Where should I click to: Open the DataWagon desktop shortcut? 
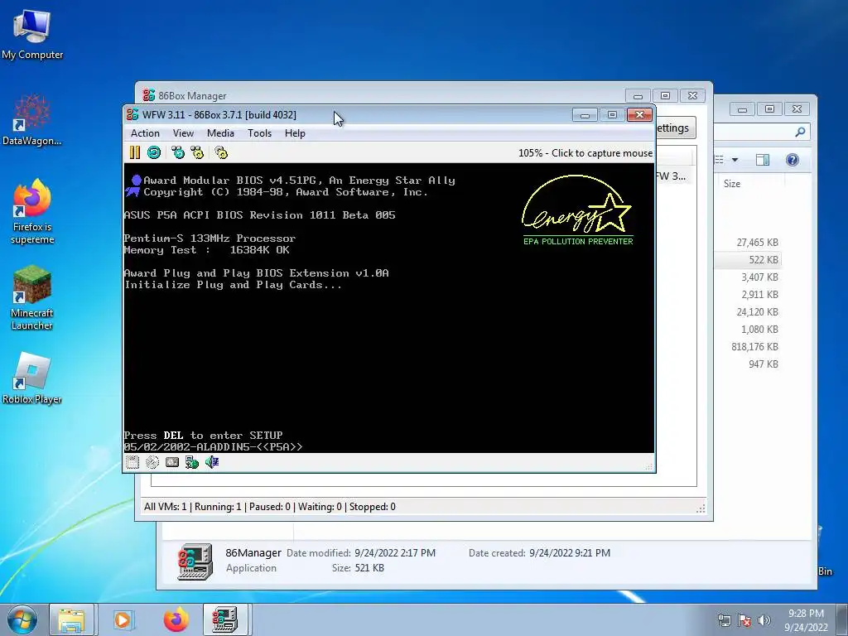tap(32, 119)
